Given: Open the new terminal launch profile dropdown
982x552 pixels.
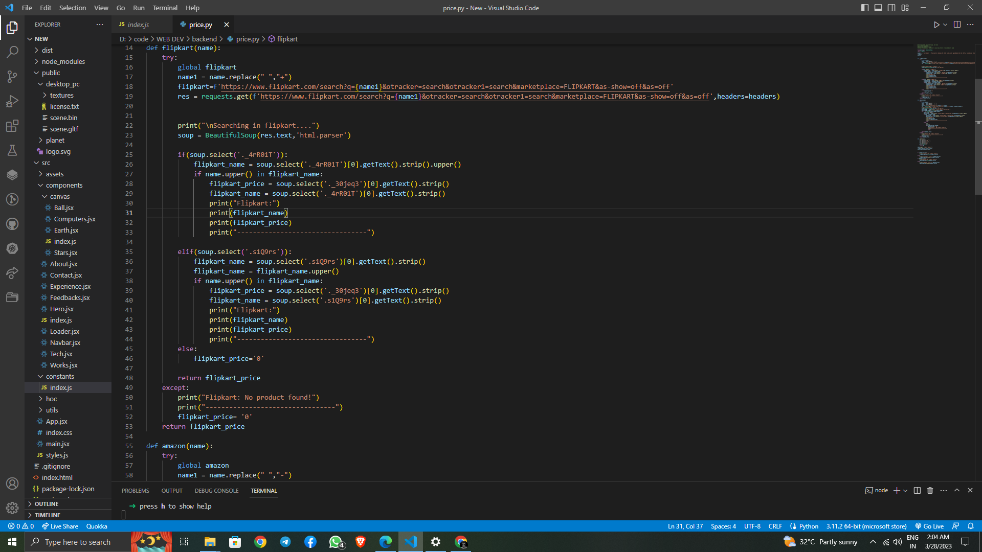Looking at the screenshot, I should pos(905,490).
